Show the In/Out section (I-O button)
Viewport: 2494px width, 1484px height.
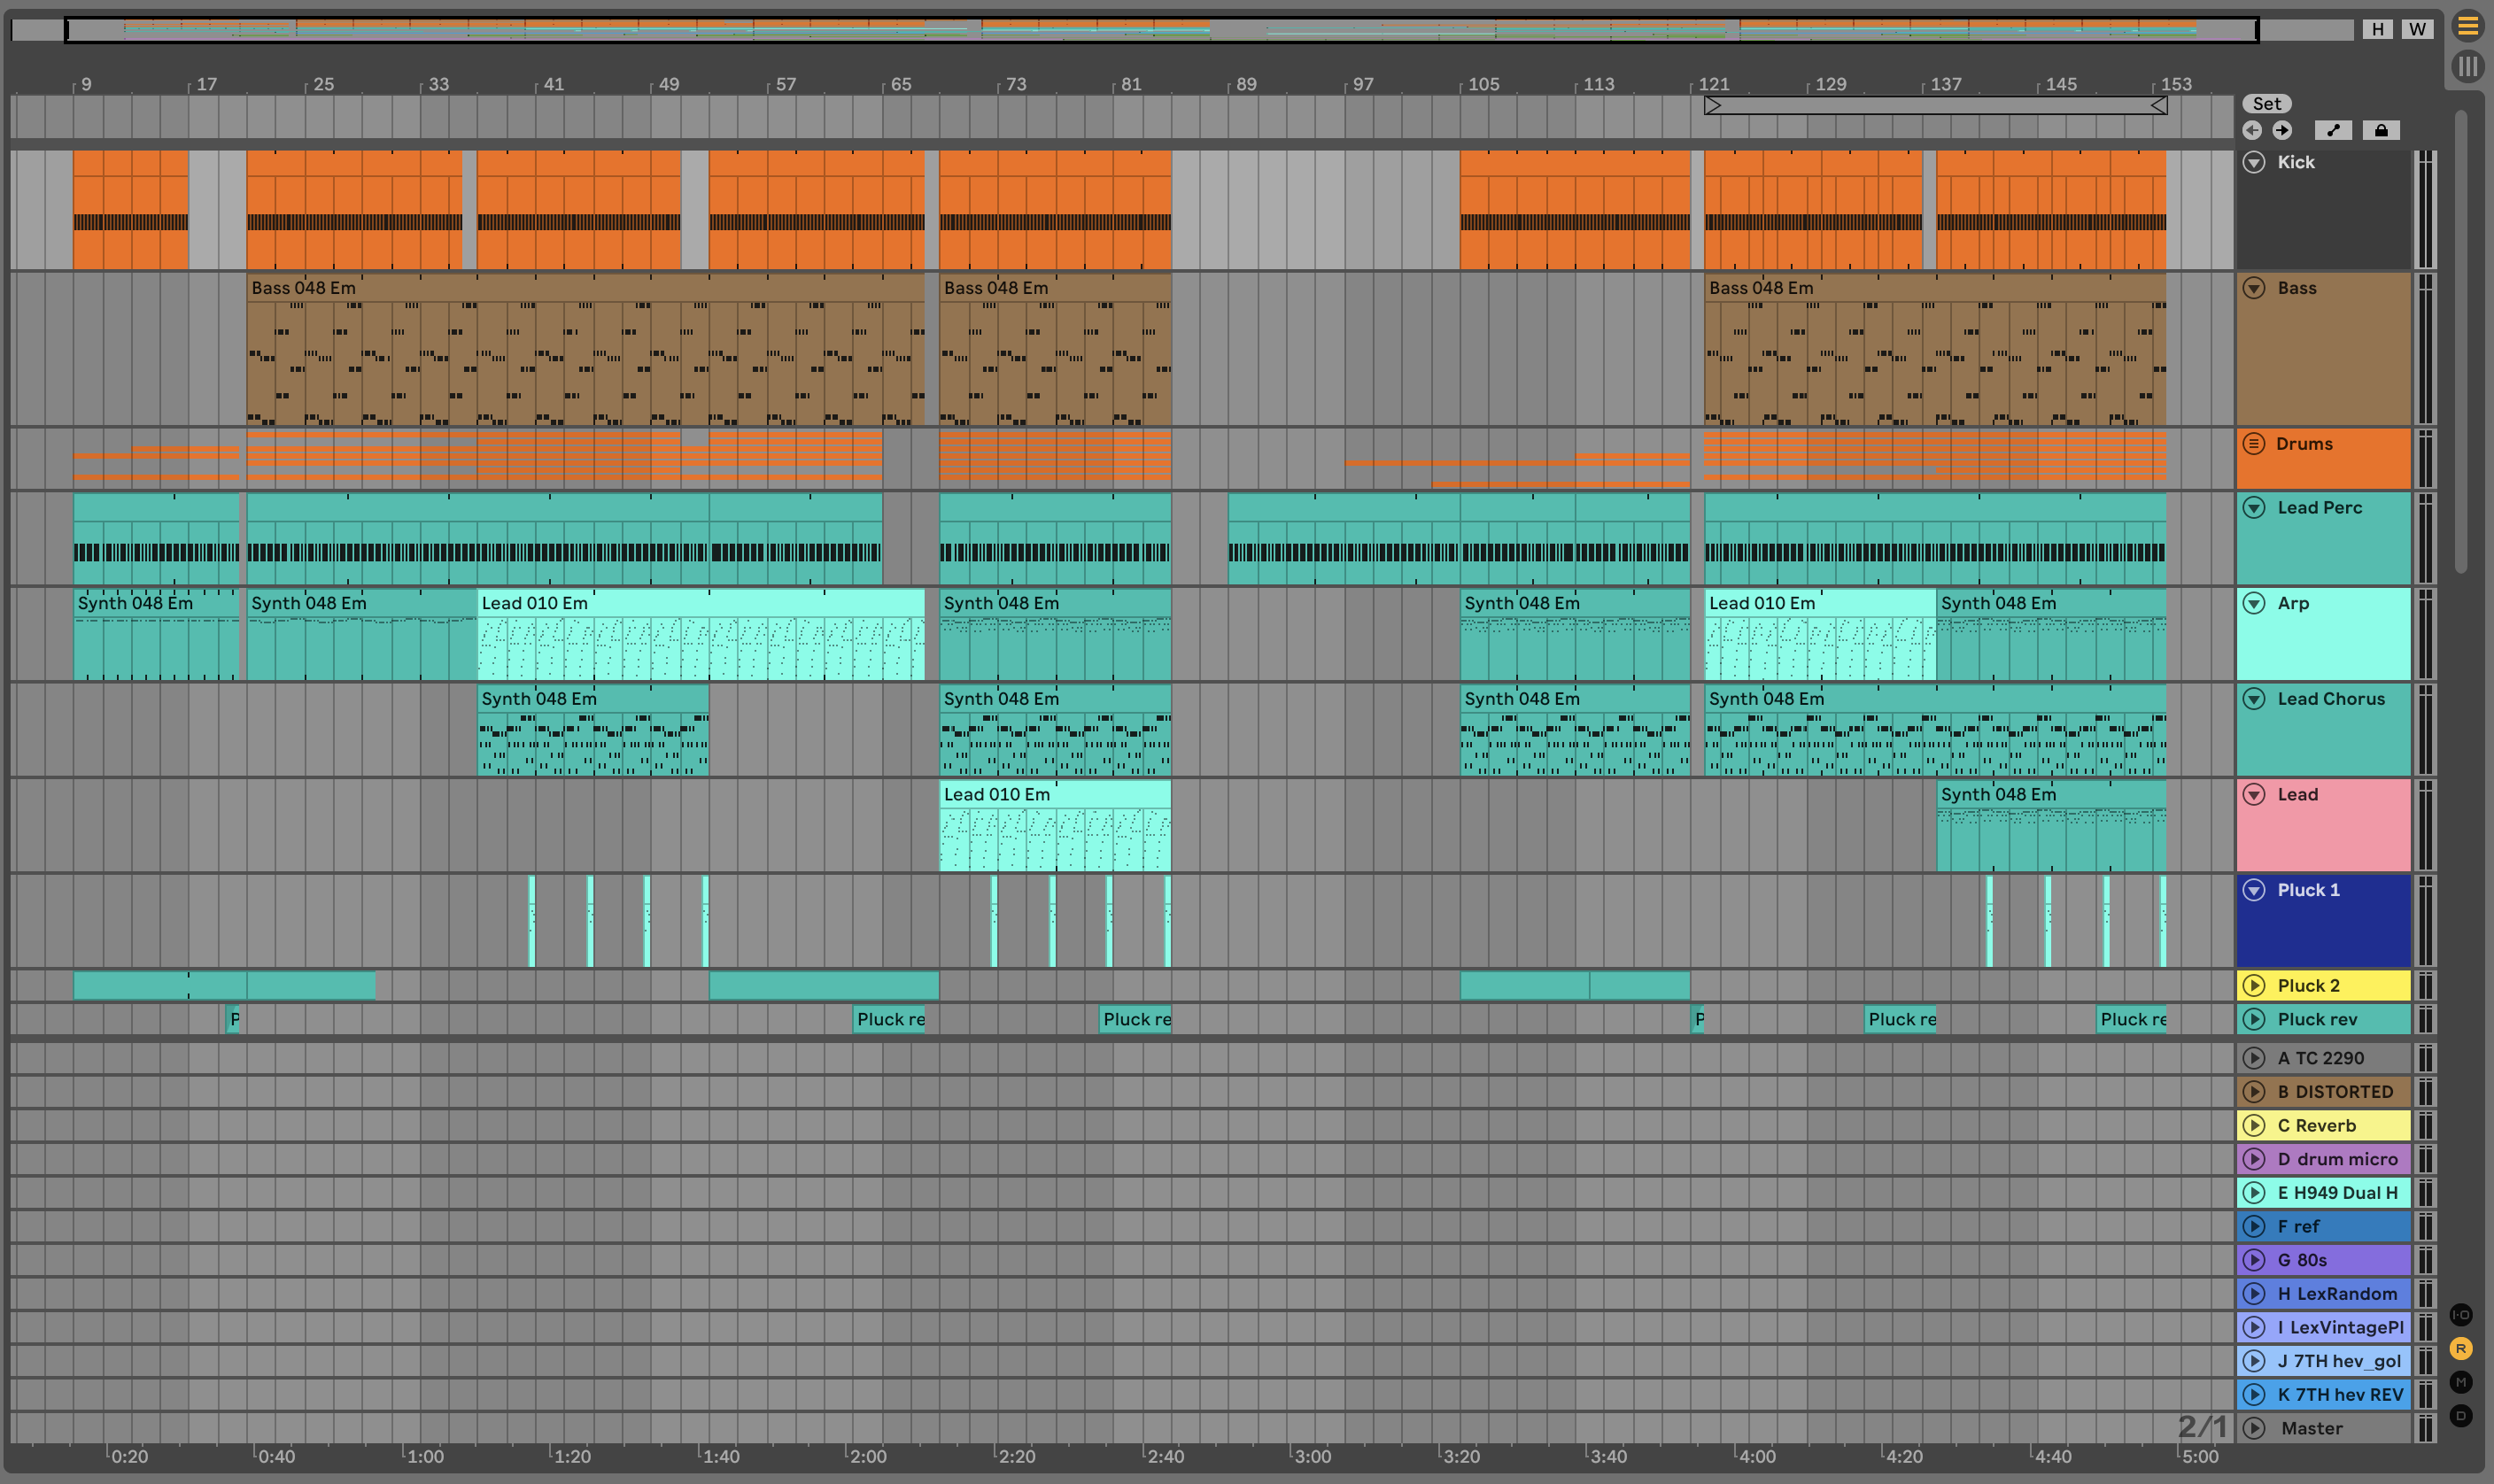[x=2461, y=1315]
